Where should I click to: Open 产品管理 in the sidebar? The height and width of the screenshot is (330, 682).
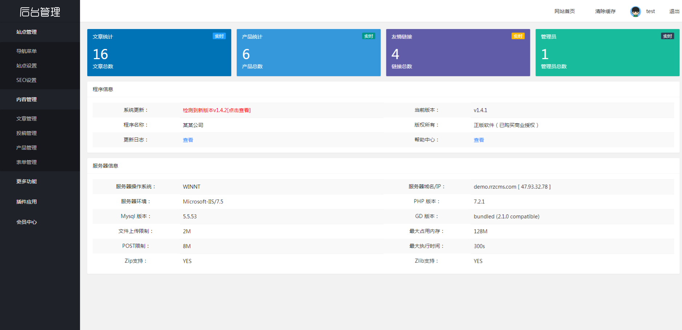pyautogui.click(x=26, y=148)
